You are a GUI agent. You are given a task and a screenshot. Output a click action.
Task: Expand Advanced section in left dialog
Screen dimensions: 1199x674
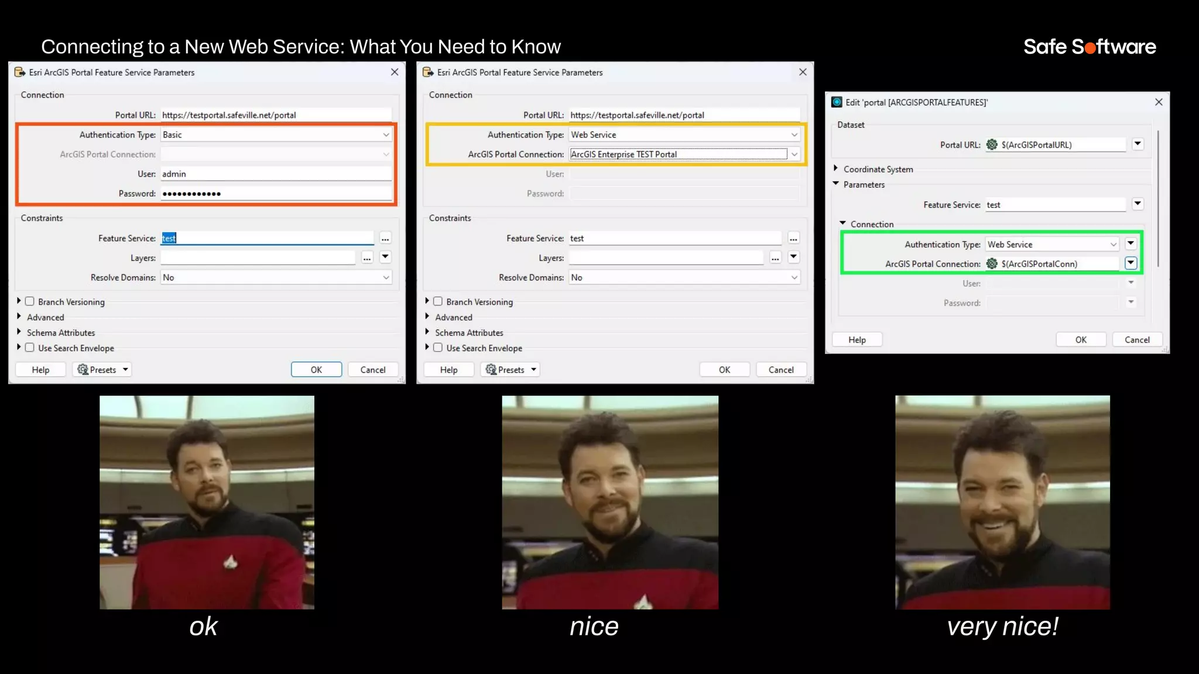coord(19,317)
